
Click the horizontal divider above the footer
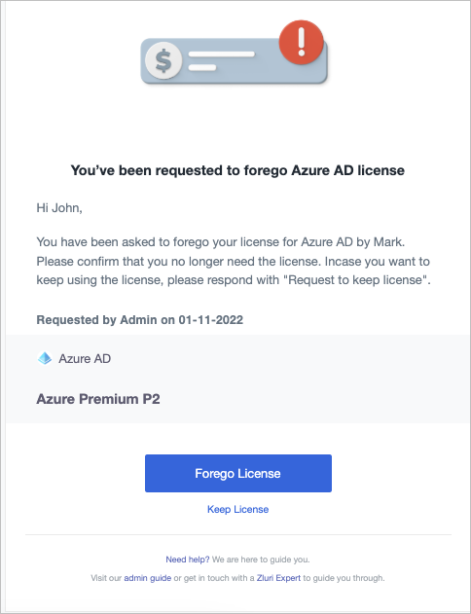tap(238, 534)
